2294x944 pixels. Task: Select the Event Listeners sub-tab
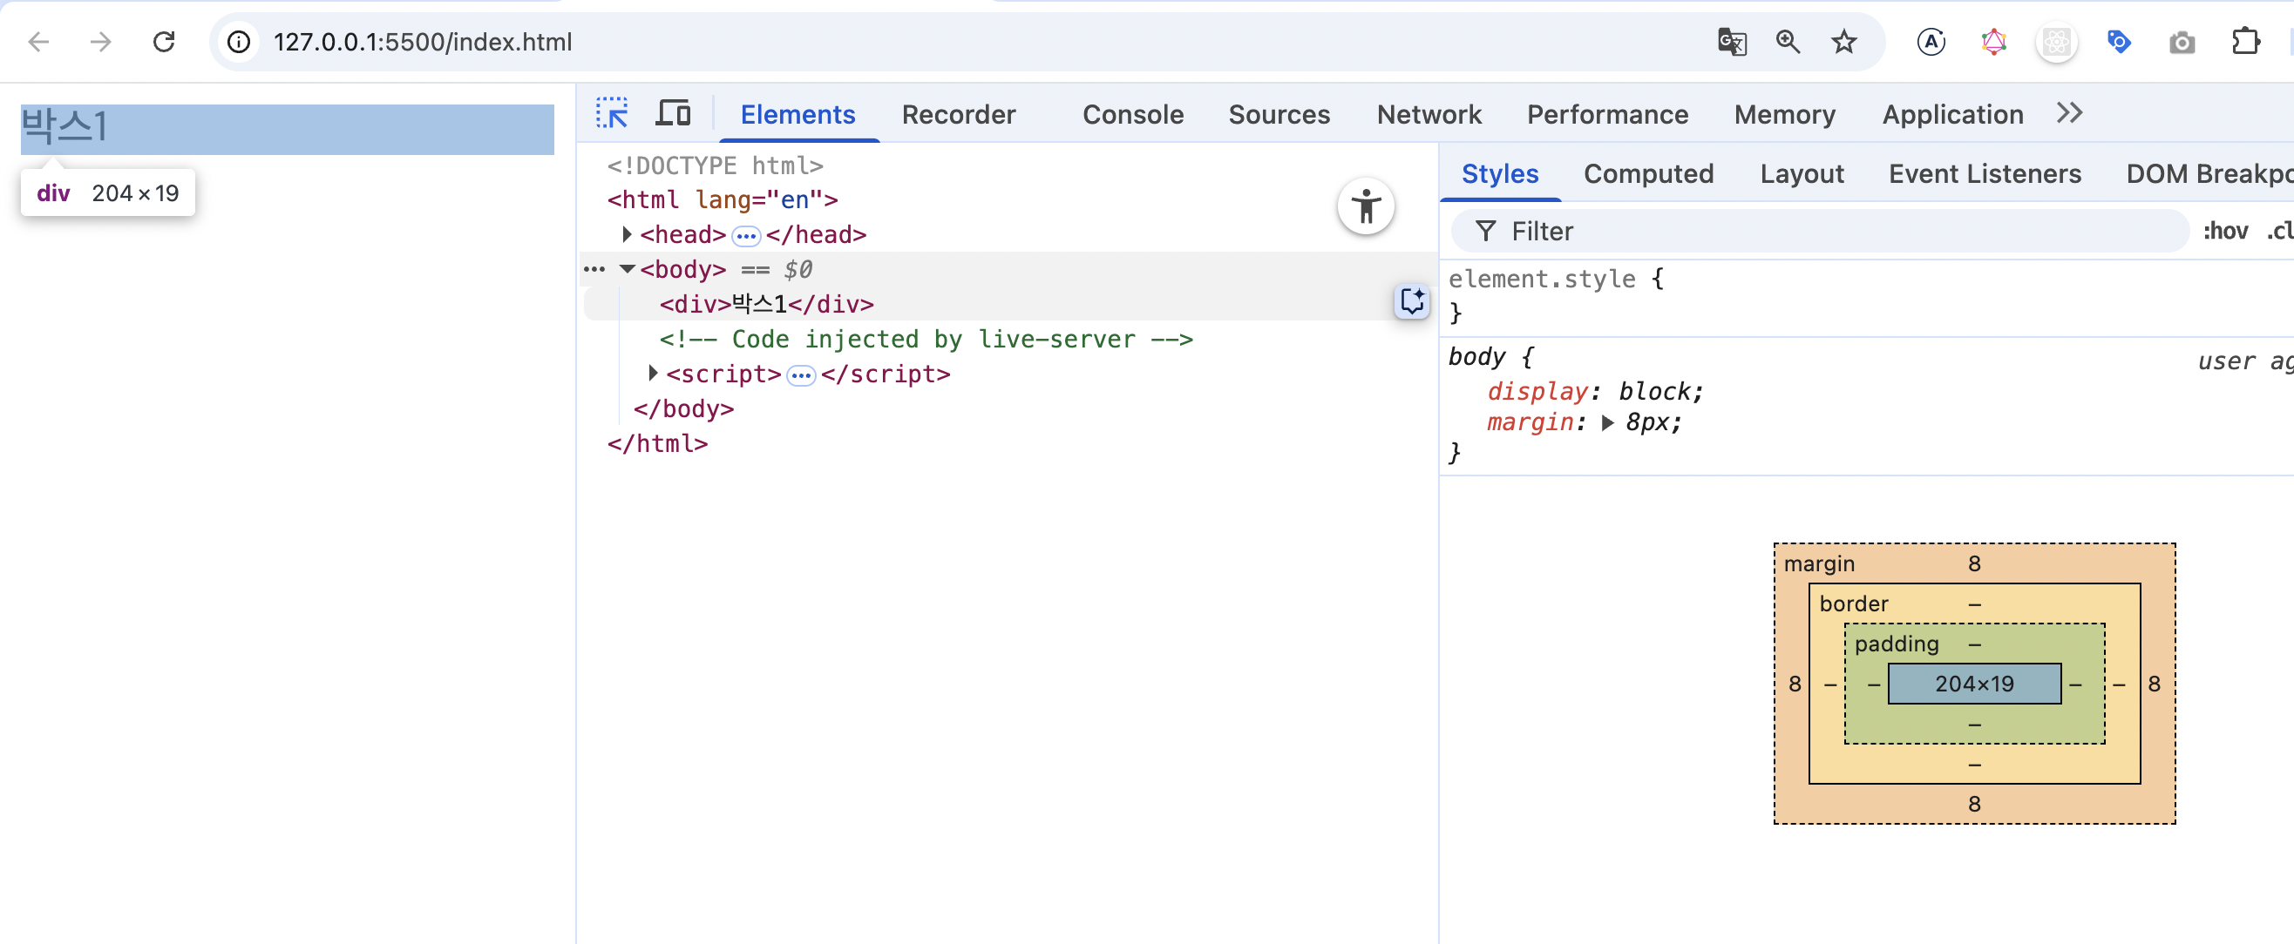point(1984,173)
